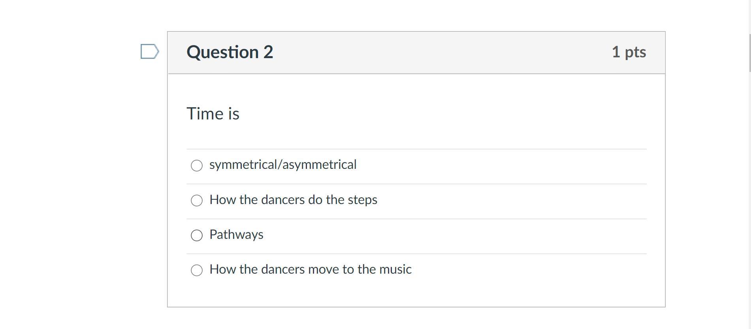Viewport: 751px width, 329px height.
Task: Click the "symmetrical/asymmetrical" answer label text
Action: click(x=283, y=164)
